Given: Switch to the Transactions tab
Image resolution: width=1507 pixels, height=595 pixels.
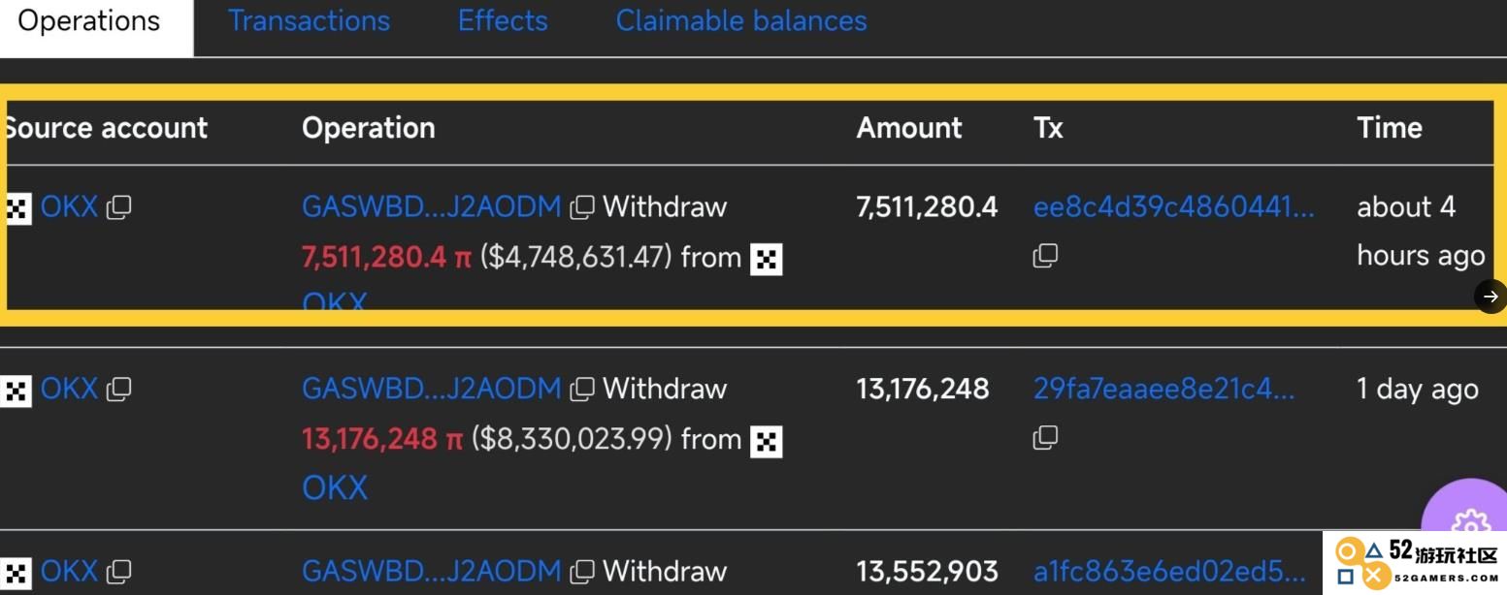Looking at the screenshot, I should point(309,20).
